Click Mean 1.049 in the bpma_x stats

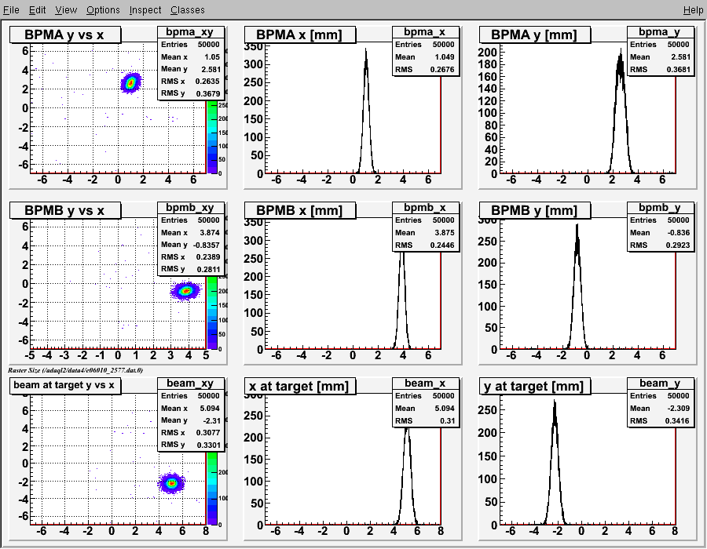pos(425,57)
